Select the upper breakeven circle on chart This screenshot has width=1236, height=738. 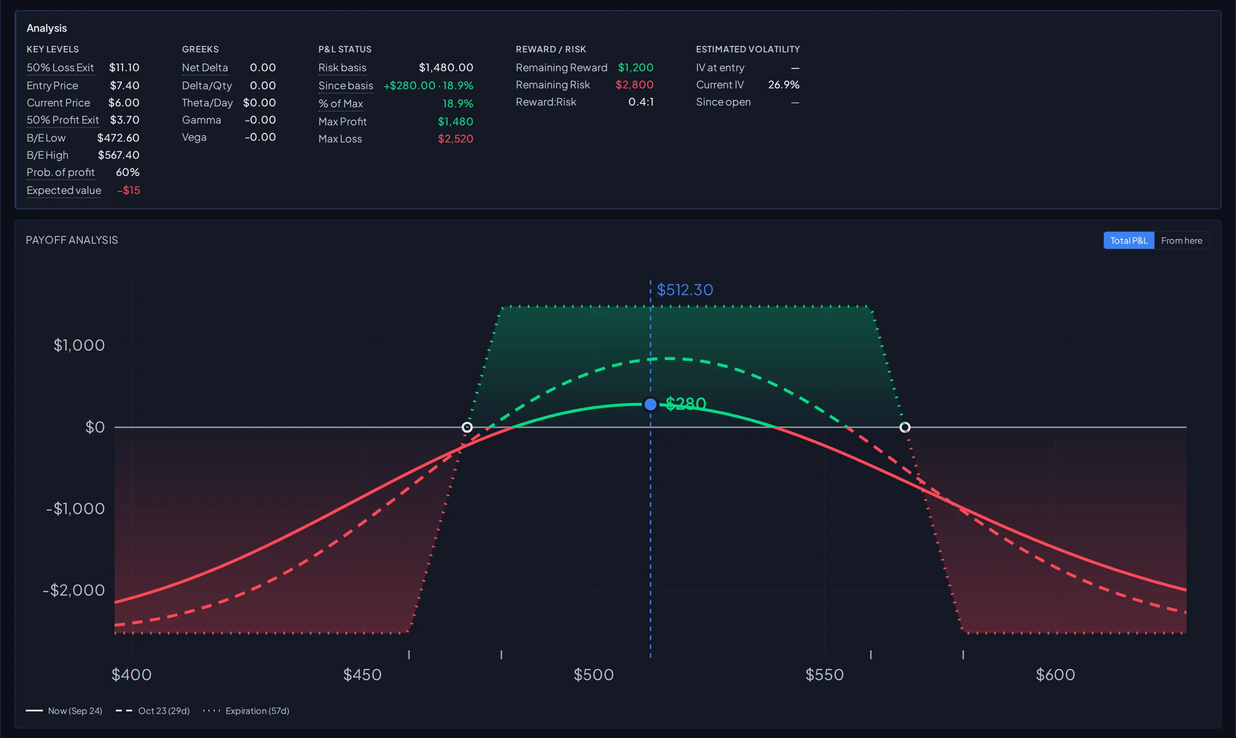coord(905,427)
